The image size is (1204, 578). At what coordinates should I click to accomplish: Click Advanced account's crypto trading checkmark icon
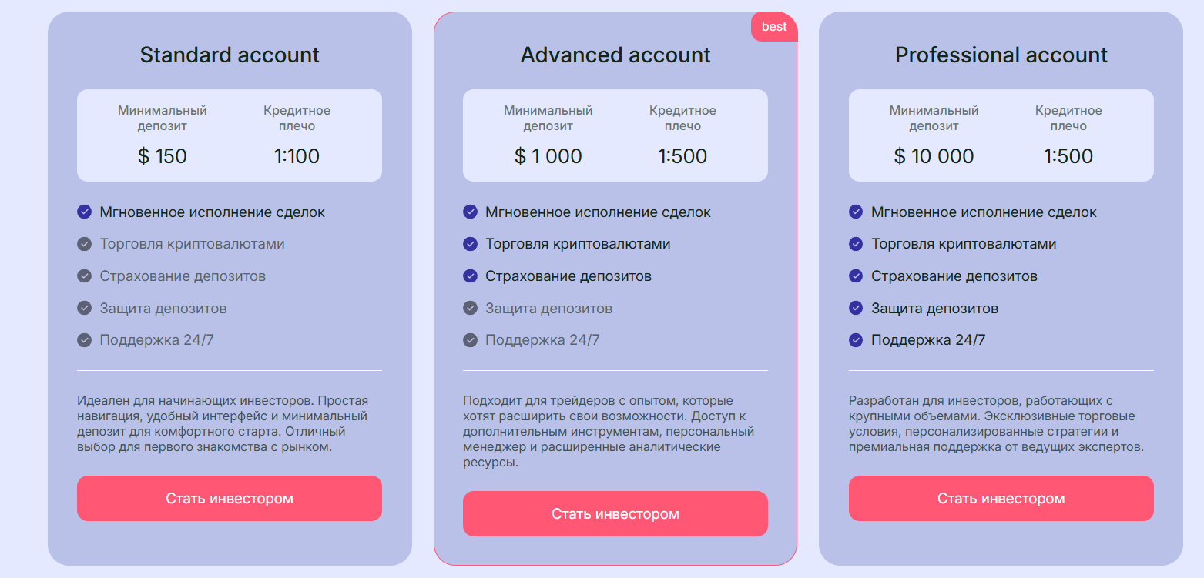pos(471,244)
